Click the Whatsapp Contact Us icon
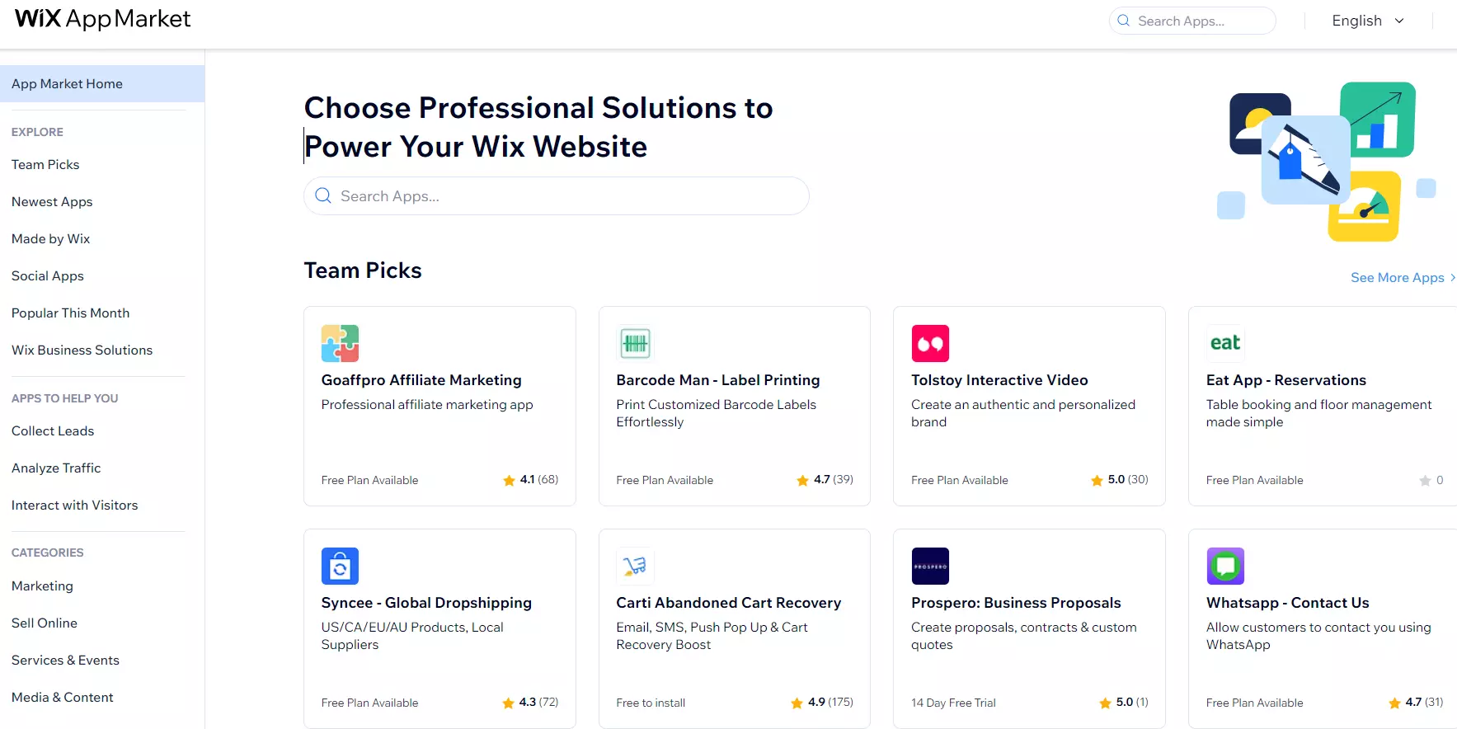 1224,567
